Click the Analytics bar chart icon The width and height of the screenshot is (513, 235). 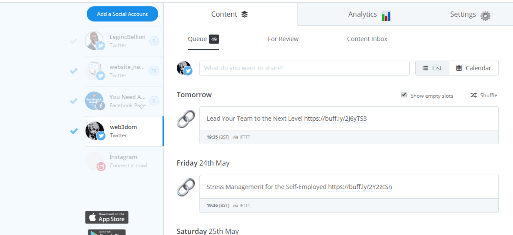coord(386,15)
